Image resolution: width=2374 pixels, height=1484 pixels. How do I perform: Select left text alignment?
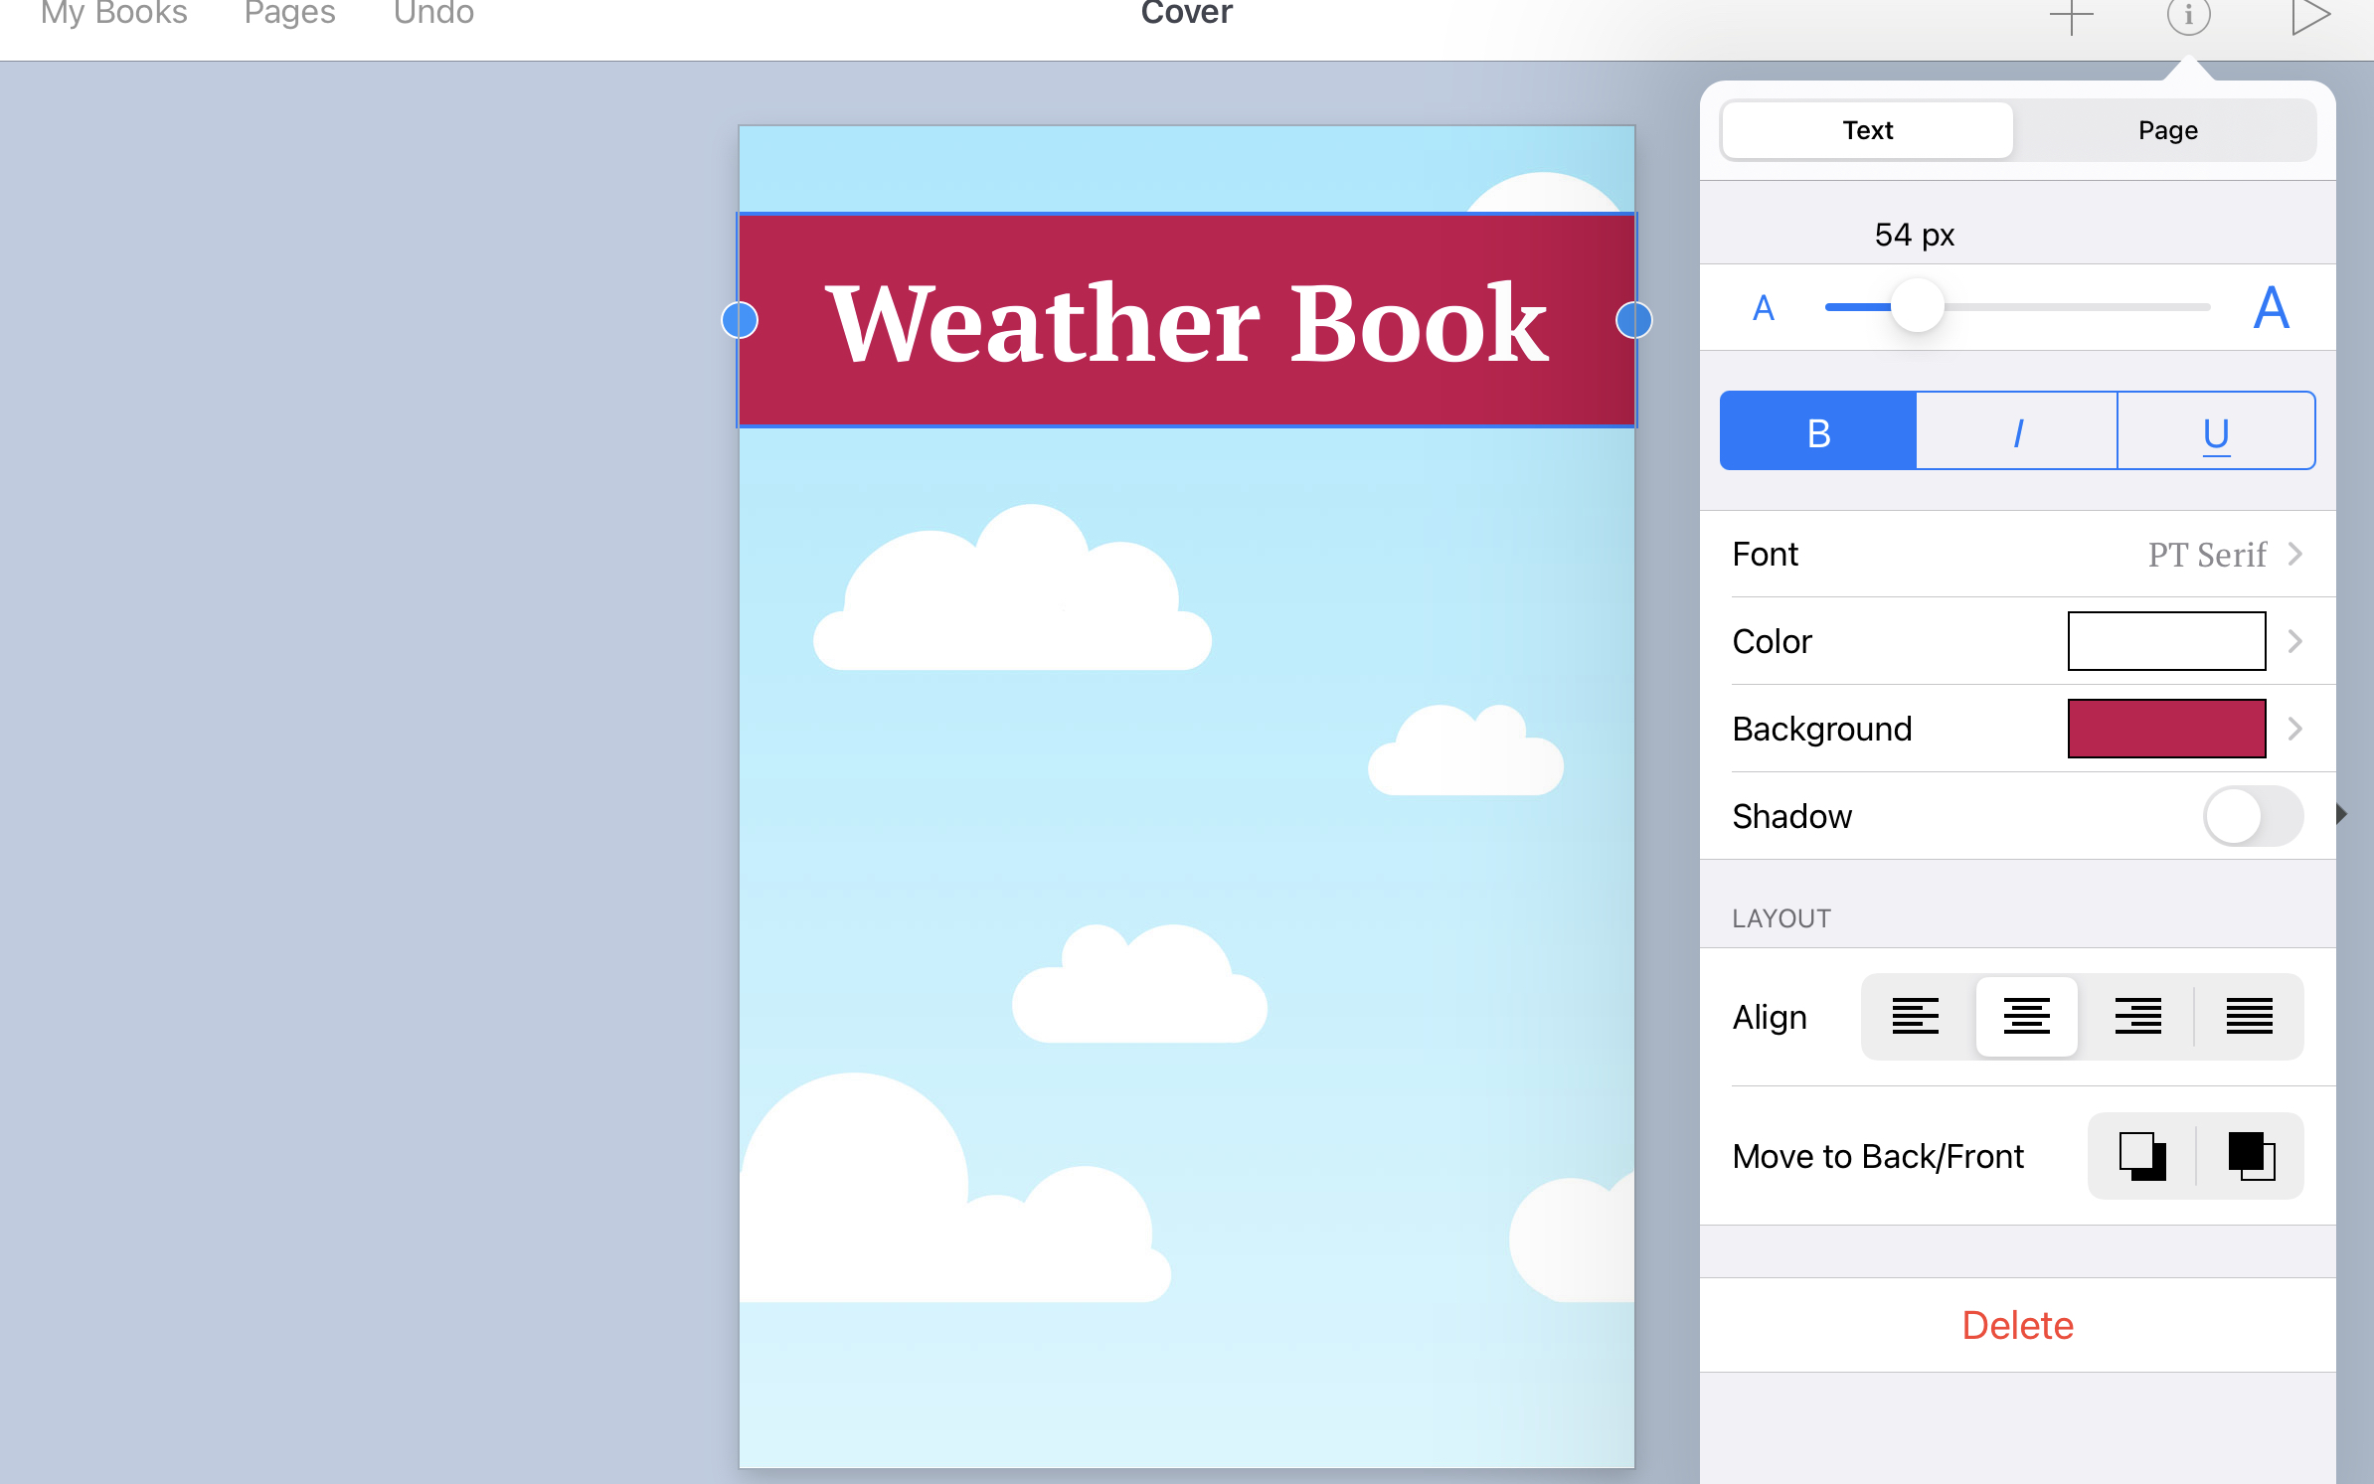(x=1916, y=1016)
